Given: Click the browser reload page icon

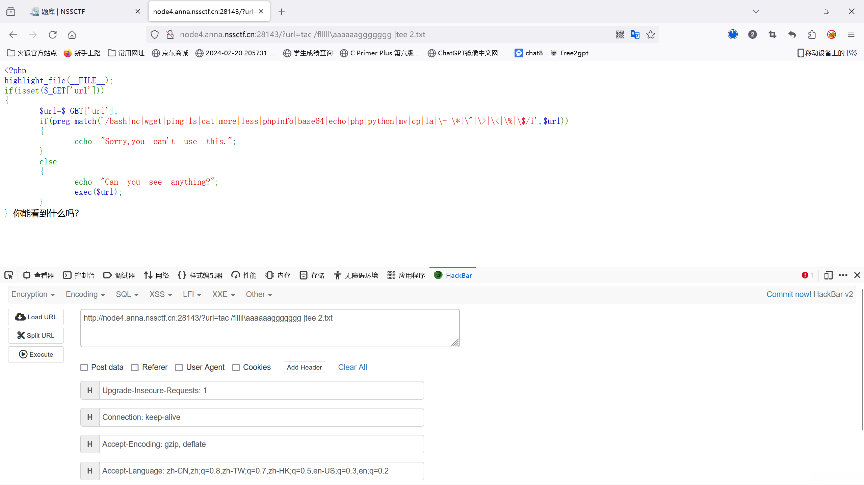Looking at the screenshot, I should pos(53,34).
